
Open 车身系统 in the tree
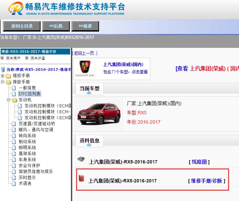(27, 159)
